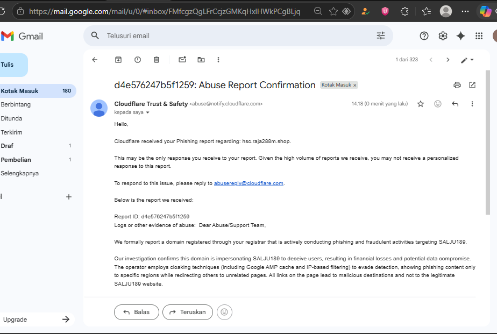Go to the previous (newer) email arrow

point(431,60)
